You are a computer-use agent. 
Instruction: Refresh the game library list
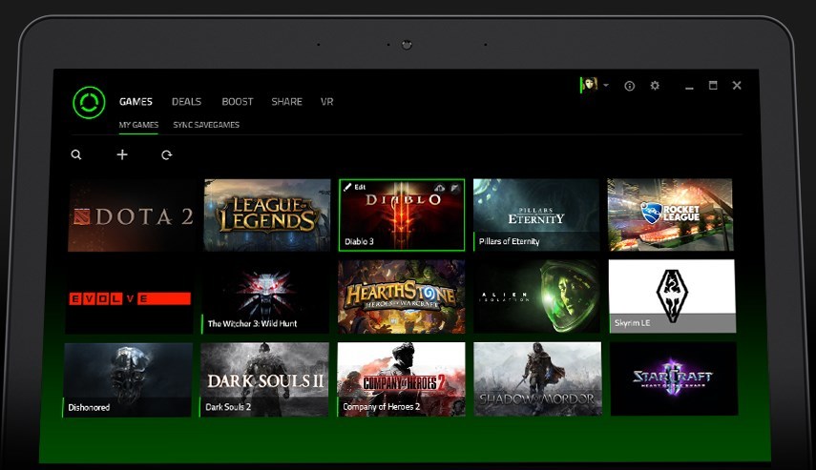pos(166,155)
